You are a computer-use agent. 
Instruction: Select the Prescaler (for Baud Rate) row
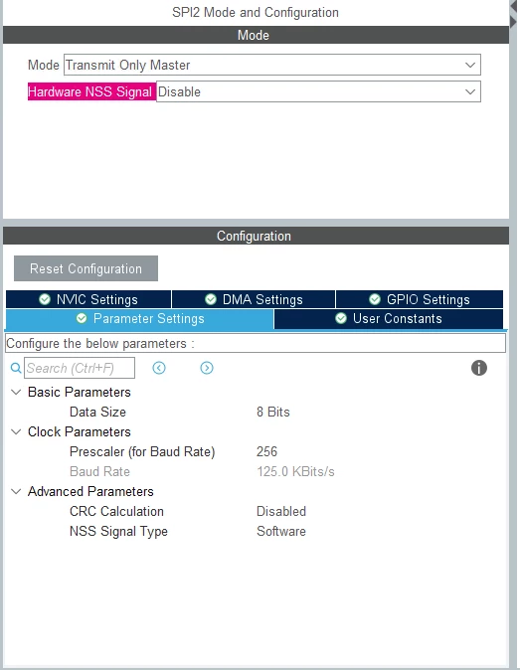coord(142,451)
